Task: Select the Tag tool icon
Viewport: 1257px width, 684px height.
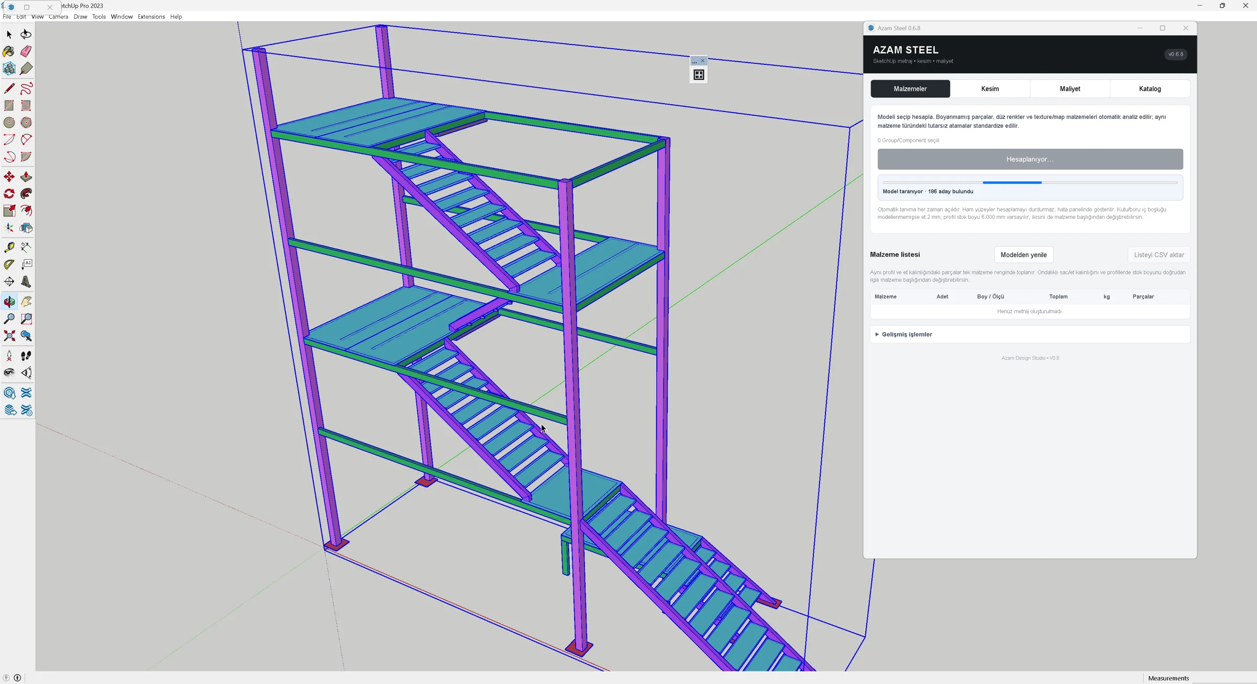Action: click(x=26, y=69)
